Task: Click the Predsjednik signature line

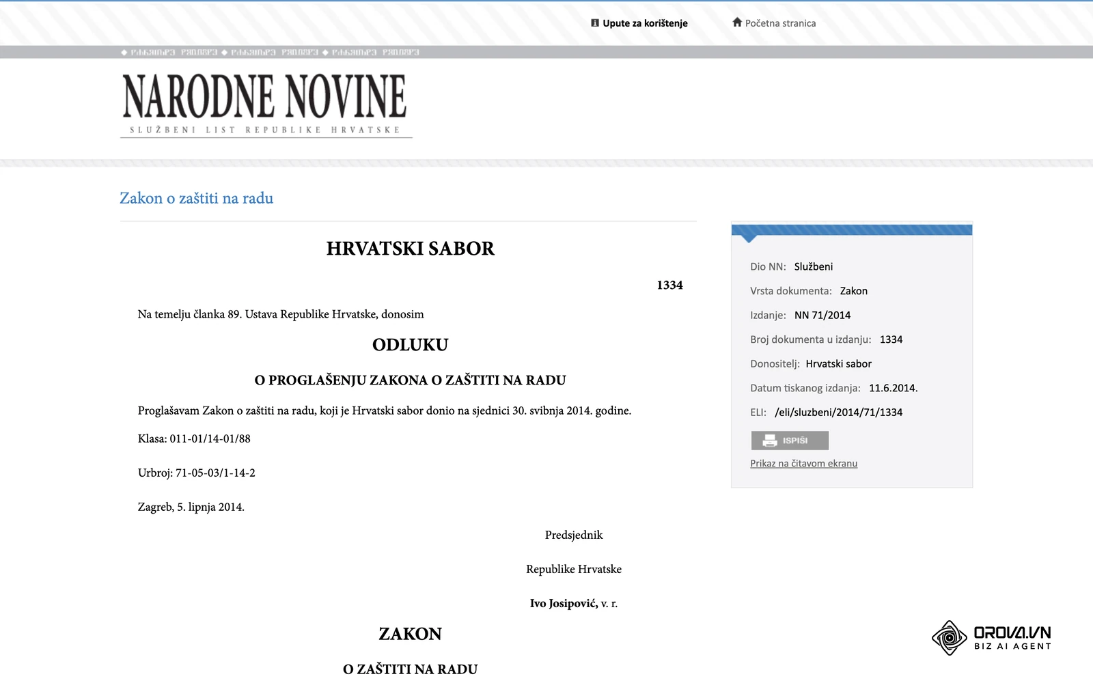Action: tap(574, 535)
